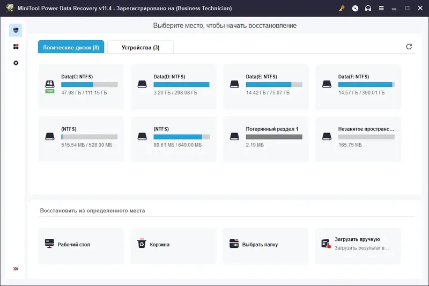Click the headphones support icon
Image resolution: width=429 pixels, height=286 pixels.
(x=368, y=8)
